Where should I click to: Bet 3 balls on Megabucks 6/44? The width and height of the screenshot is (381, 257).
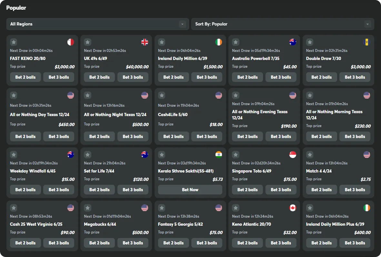tap(133, 243)
